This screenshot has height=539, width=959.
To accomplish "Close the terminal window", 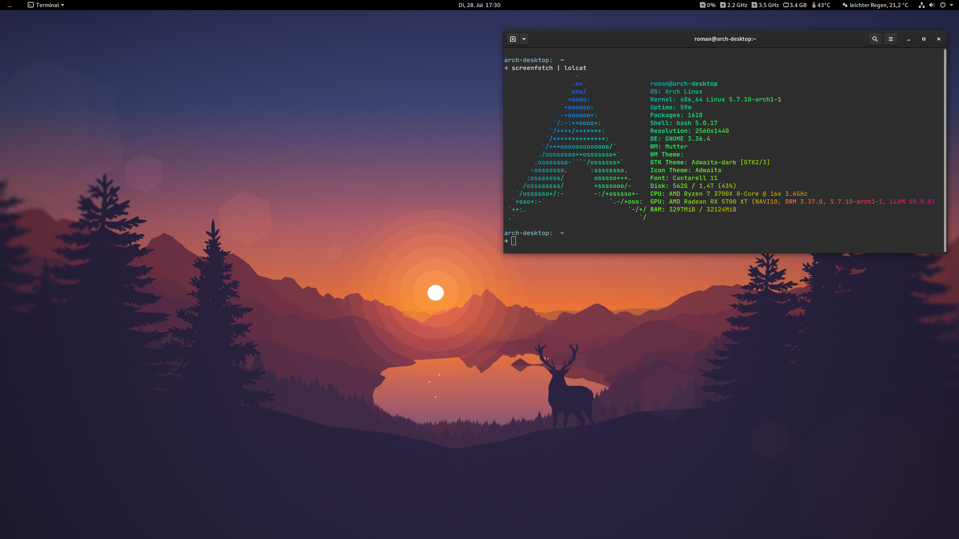I will tap(939, 39).
